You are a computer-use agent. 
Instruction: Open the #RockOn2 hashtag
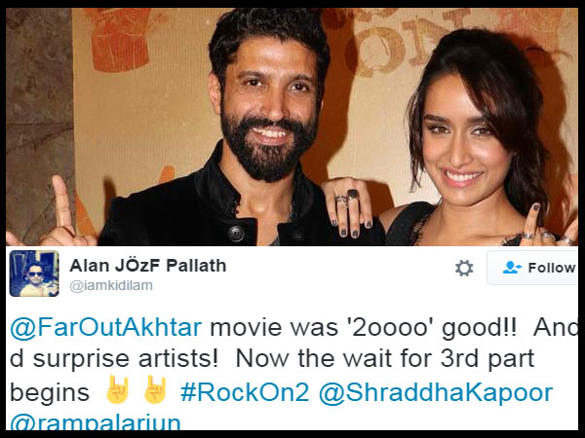(x=245, y=392)
